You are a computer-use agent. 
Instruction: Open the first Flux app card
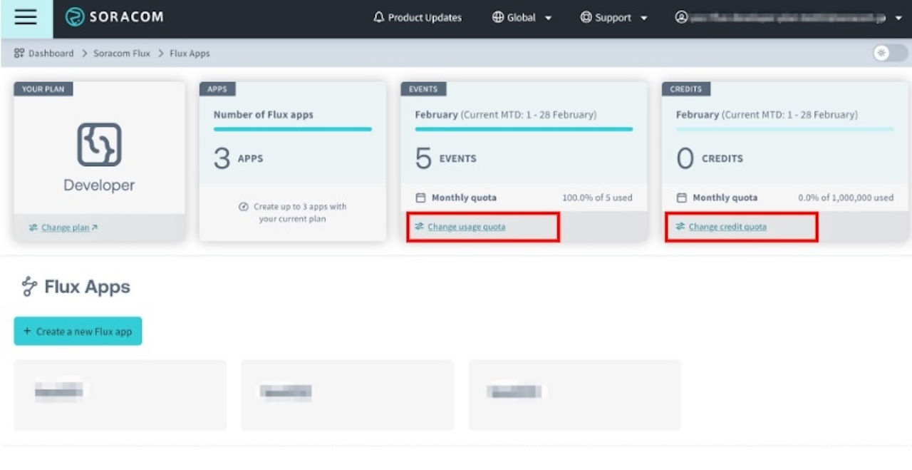coord(120,395)
